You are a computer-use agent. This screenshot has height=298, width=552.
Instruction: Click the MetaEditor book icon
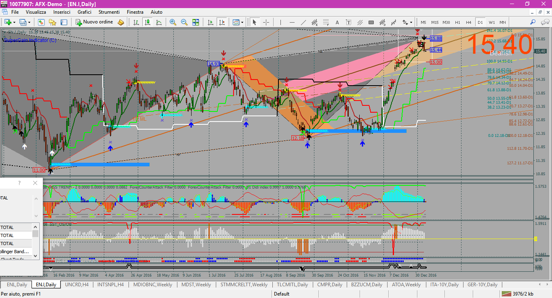pyautogui.click(x=121, y=22)
